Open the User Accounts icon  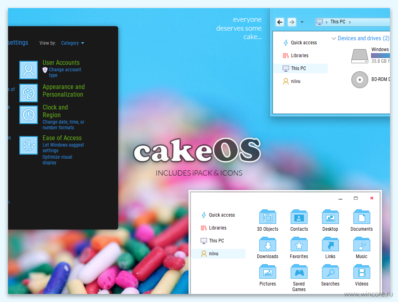[29, 70]
